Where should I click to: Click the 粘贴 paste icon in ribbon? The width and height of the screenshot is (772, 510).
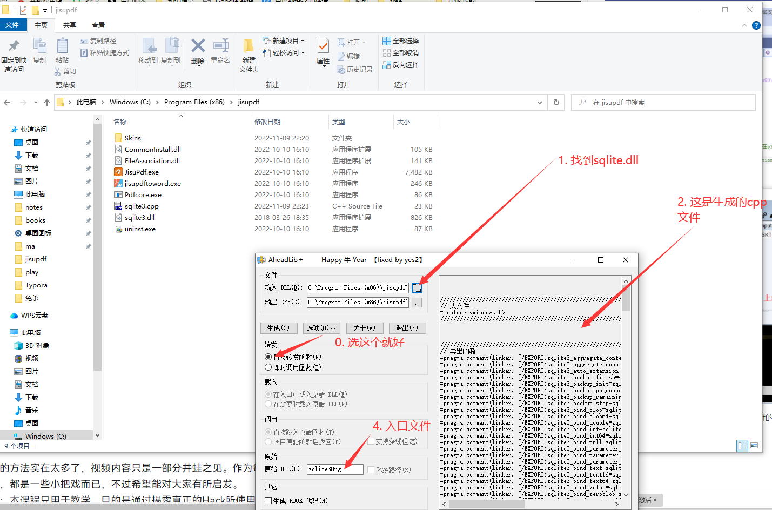coord(62,51)
